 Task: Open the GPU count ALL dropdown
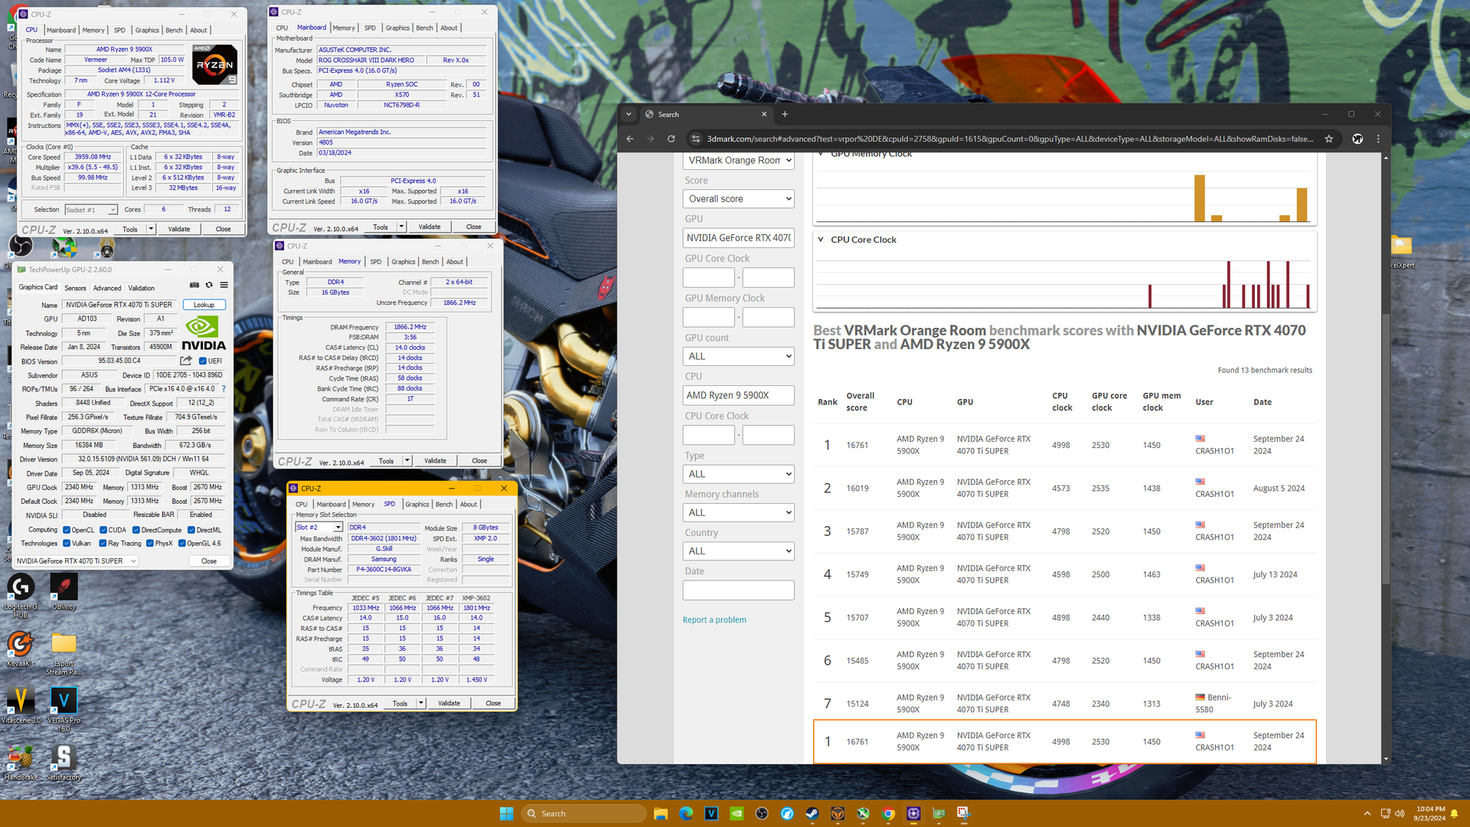pyautogui.click(x=738, y=356)
